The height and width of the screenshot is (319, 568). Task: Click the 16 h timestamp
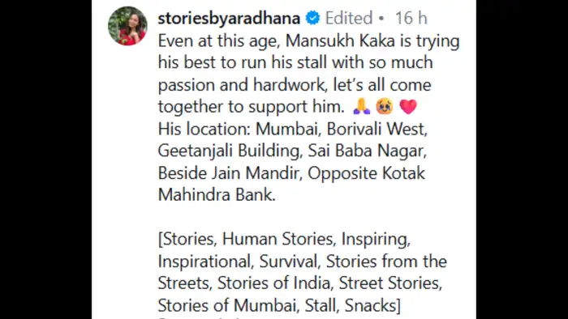(x=411, y=18)
